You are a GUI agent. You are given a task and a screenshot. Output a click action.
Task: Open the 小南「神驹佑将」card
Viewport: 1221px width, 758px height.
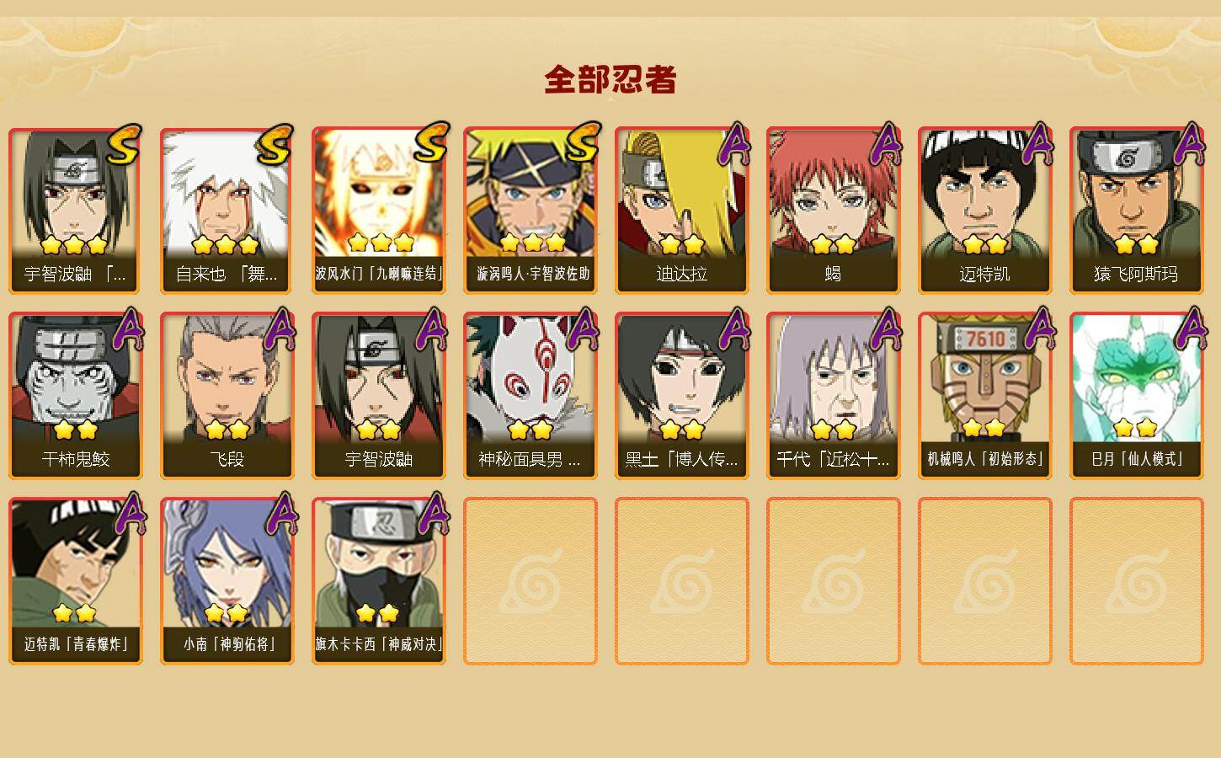227,581
